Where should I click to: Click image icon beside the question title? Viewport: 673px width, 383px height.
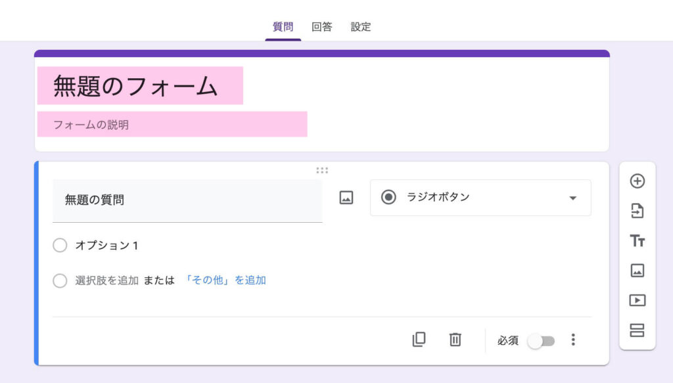(x=346, y=198)
